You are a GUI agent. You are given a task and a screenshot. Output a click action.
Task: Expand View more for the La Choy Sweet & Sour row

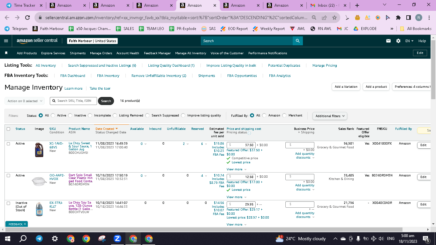click(237, 169)
